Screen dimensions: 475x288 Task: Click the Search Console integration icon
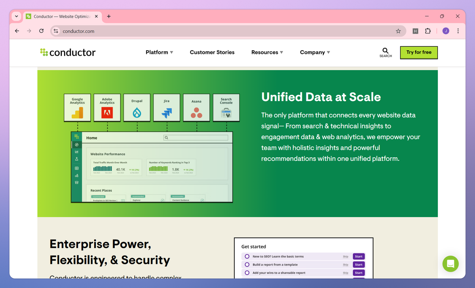[226, 114]
